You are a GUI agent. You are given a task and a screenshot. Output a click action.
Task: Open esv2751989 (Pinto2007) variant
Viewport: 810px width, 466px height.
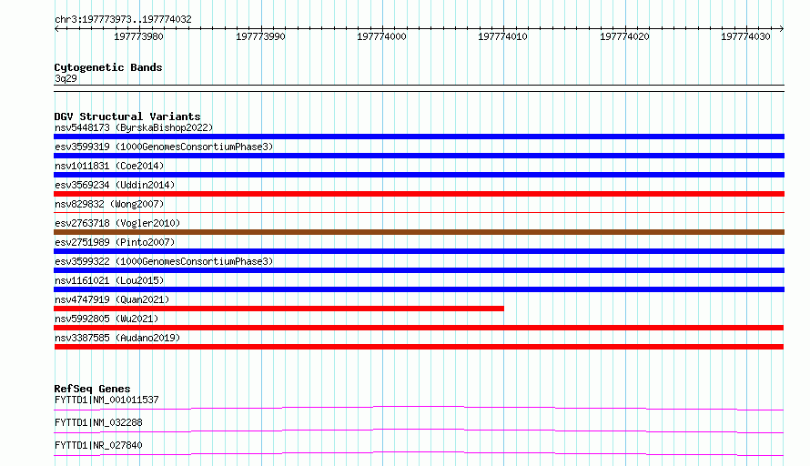click(x=115, y=242)
